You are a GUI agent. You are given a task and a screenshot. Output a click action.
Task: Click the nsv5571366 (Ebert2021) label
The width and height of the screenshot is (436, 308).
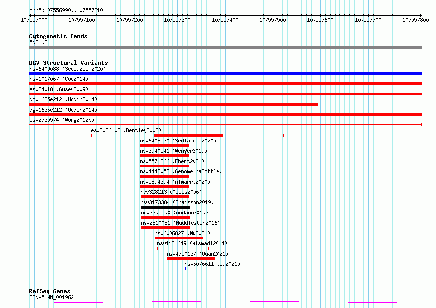click(172, 161)
